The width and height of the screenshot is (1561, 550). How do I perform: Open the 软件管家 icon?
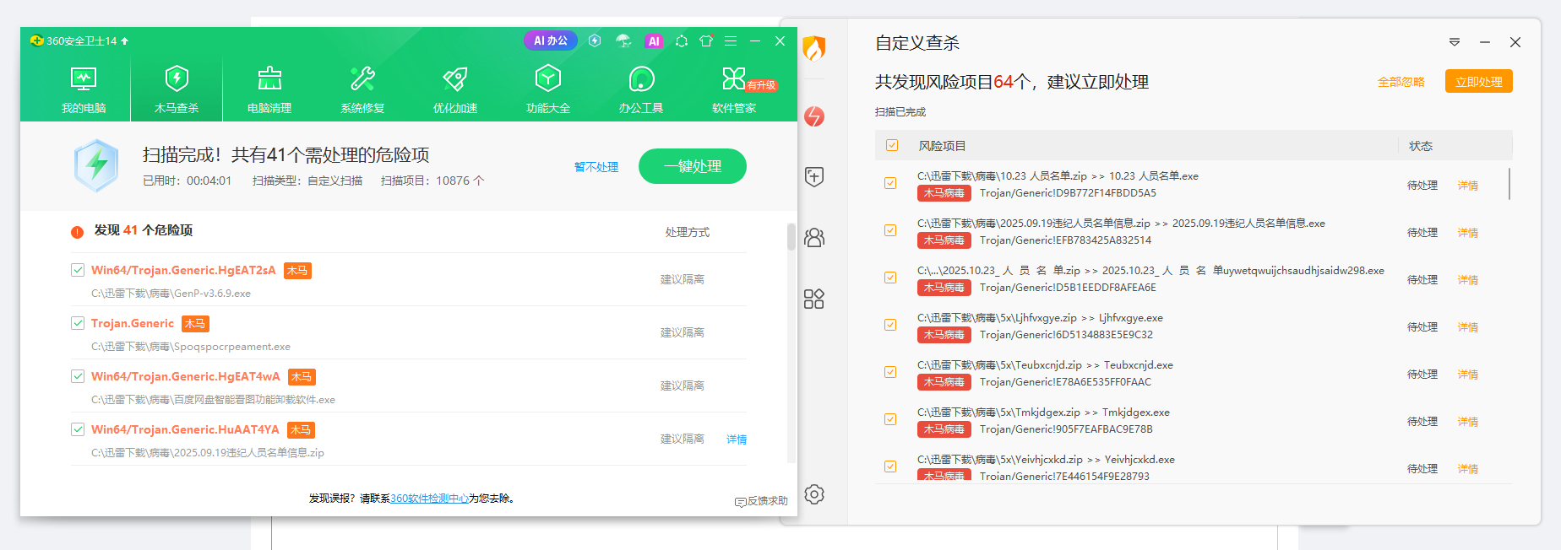point(734,79)
